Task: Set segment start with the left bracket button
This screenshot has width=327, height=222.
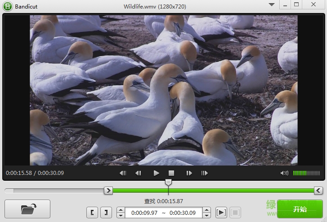Action: pos(92,213)
